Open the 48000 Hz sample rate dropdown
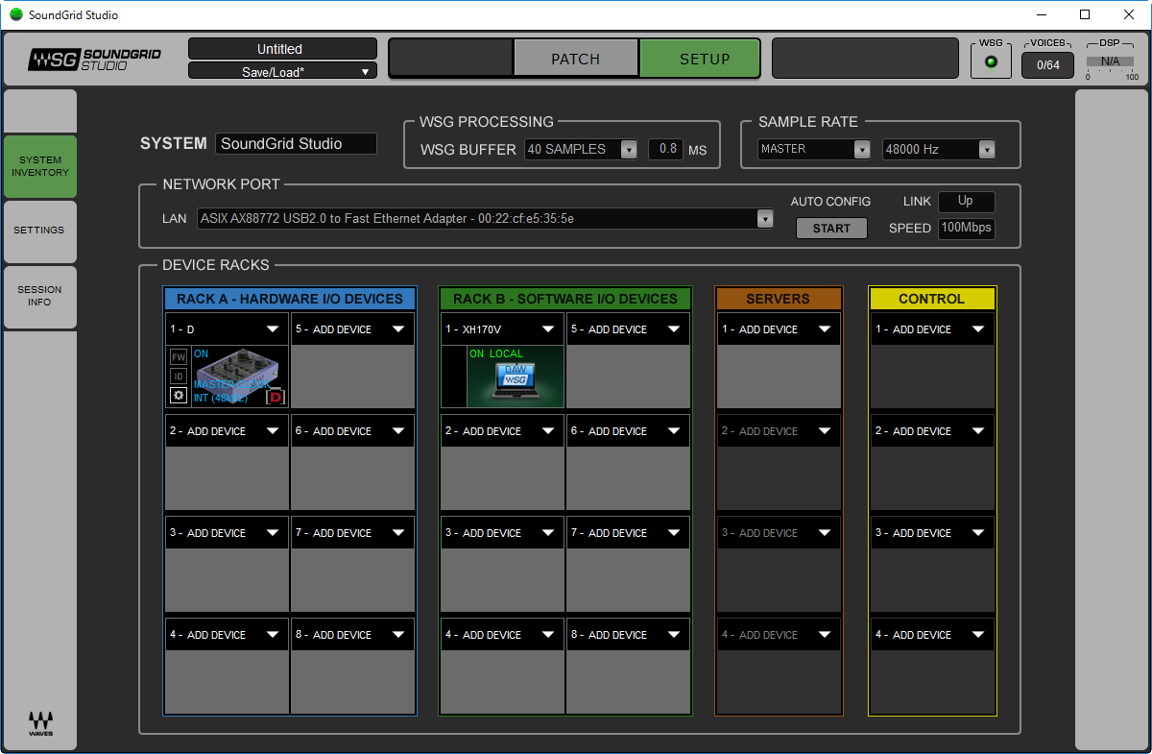Image resolution: width=1152 pixels, height=754 pixels. click(x=939, y=149)
